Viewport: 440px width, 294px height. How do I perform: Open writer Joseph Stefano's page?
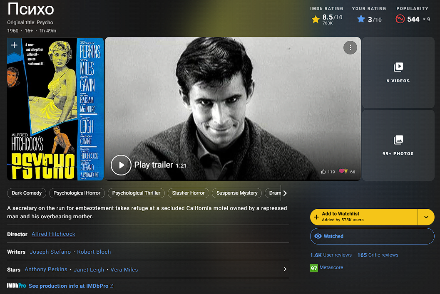pos(50,252)
